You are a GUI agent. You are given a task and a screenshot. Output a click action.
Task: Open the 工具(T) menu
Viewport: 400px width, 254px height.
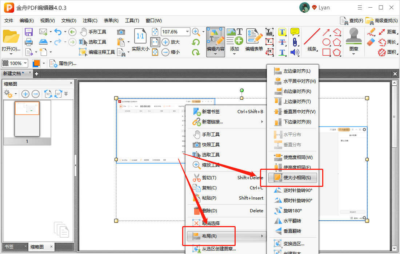point(132,21)
